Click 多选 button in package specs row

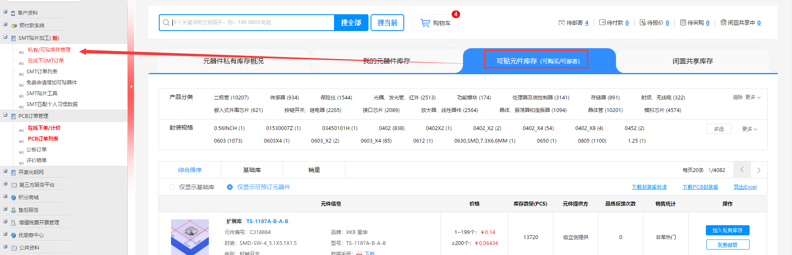[718, 129]
